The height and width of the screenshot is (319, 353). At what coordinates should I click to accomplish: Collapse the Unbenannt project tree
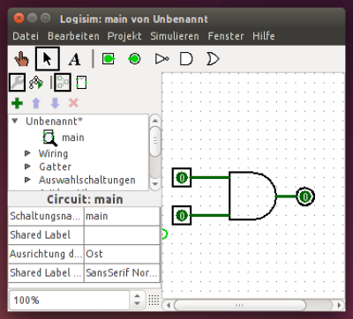point(15,121)
